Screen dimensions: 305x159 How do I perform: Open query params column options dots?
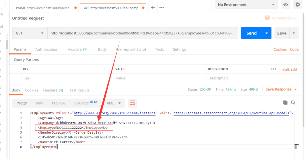click(x=273, y=69)
